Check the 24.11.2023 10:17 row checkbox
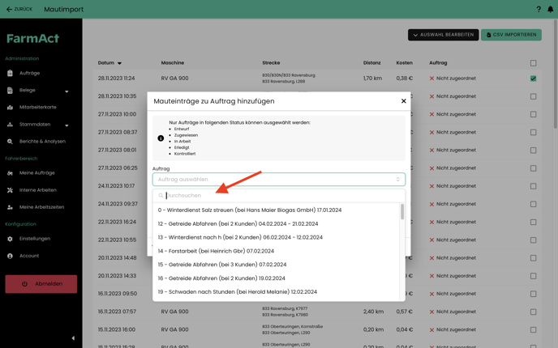Image resolution: width=558 pixels, height=348 pixels. (533, 186)
